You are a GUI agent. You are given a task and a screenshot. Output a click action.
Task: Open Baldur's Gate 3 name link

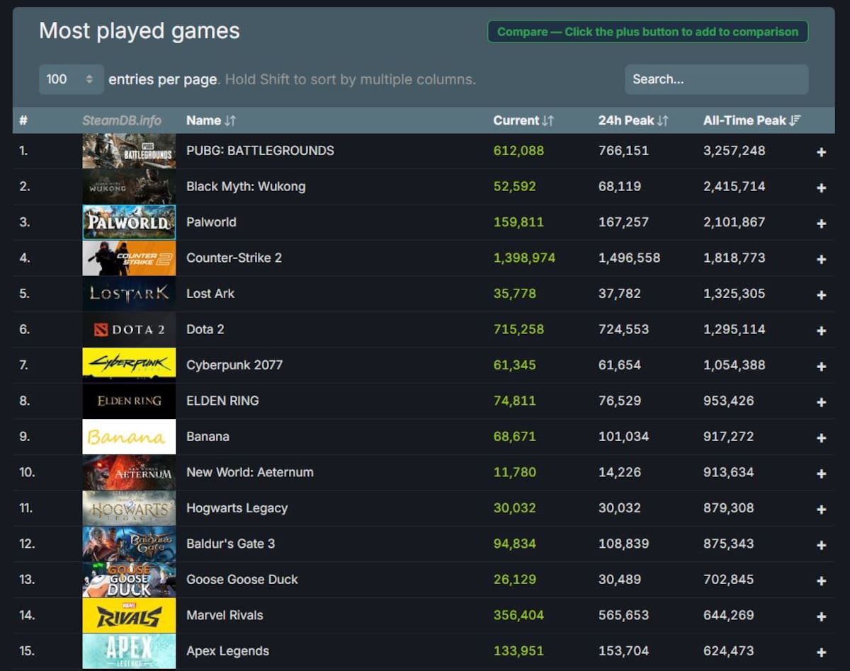pos(230,544)
